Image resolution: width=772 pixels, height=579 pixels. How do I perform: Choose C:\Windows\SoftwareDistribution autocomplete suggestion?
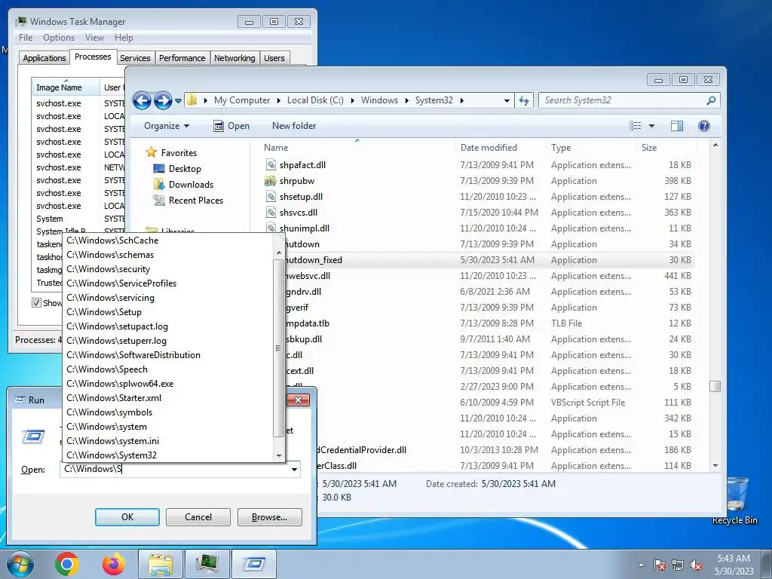tap(167, 355)
